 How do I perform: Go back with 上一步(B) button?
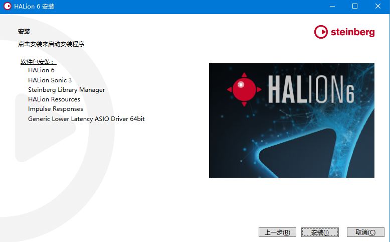point(277,232)
